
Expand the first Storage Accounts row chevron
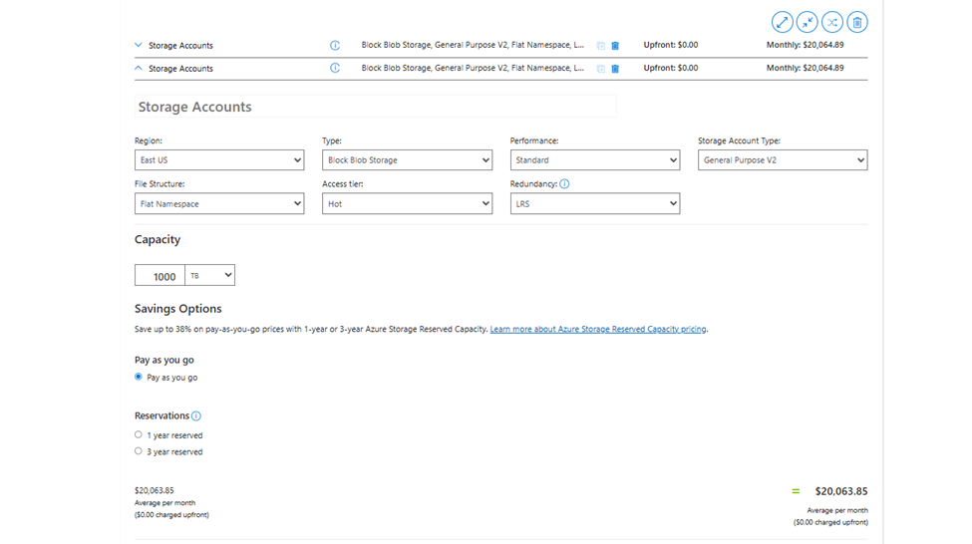pos(139,45)
